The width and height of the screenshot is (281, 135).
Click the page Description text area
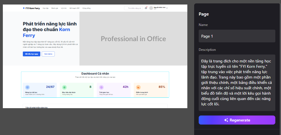[x=237, y=83]
